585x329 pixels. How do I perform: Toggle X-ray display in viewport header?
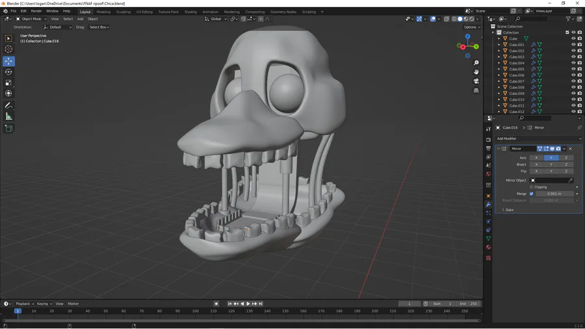coord(447,19)
